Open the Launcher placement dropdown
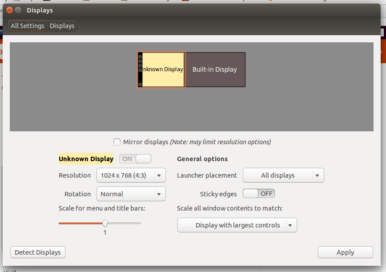The image size is (386, 272). (283, 175)
